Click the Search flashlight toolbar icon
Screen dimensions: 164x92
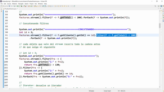tap(39, 6)
